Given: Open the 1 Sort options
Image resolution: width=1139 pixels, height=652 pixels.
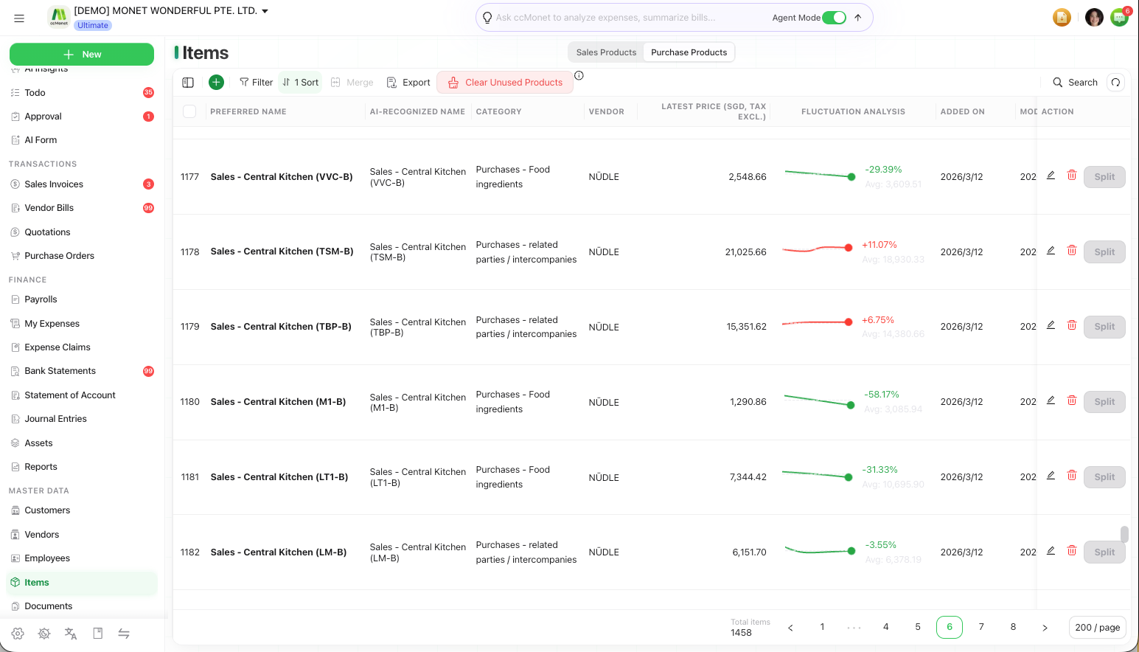Looking at the screenshot, I should click(301, 83).
